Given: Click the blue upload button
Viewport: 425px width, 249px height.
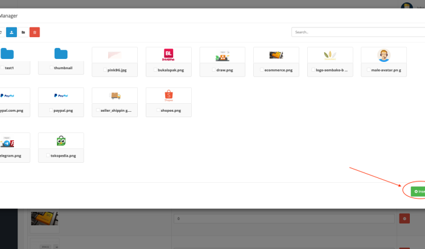Looking at the screenshot, I should [12, 32].
